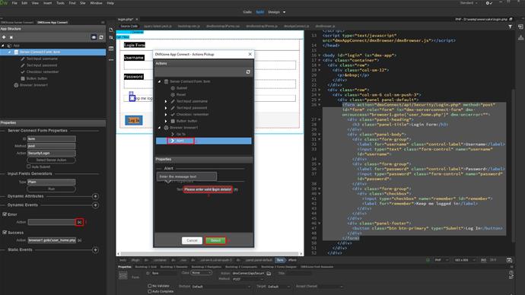Select the Alert action in Actions tree
525x295 pixels.
[x=204, y=141]
